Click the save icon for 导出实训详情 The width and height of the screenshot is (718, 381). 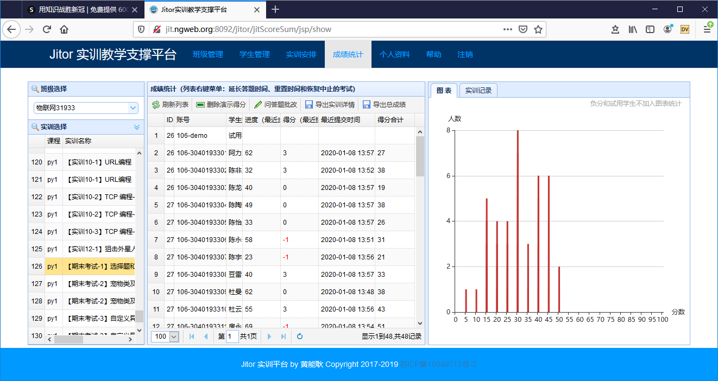click(x=309, y=105)
